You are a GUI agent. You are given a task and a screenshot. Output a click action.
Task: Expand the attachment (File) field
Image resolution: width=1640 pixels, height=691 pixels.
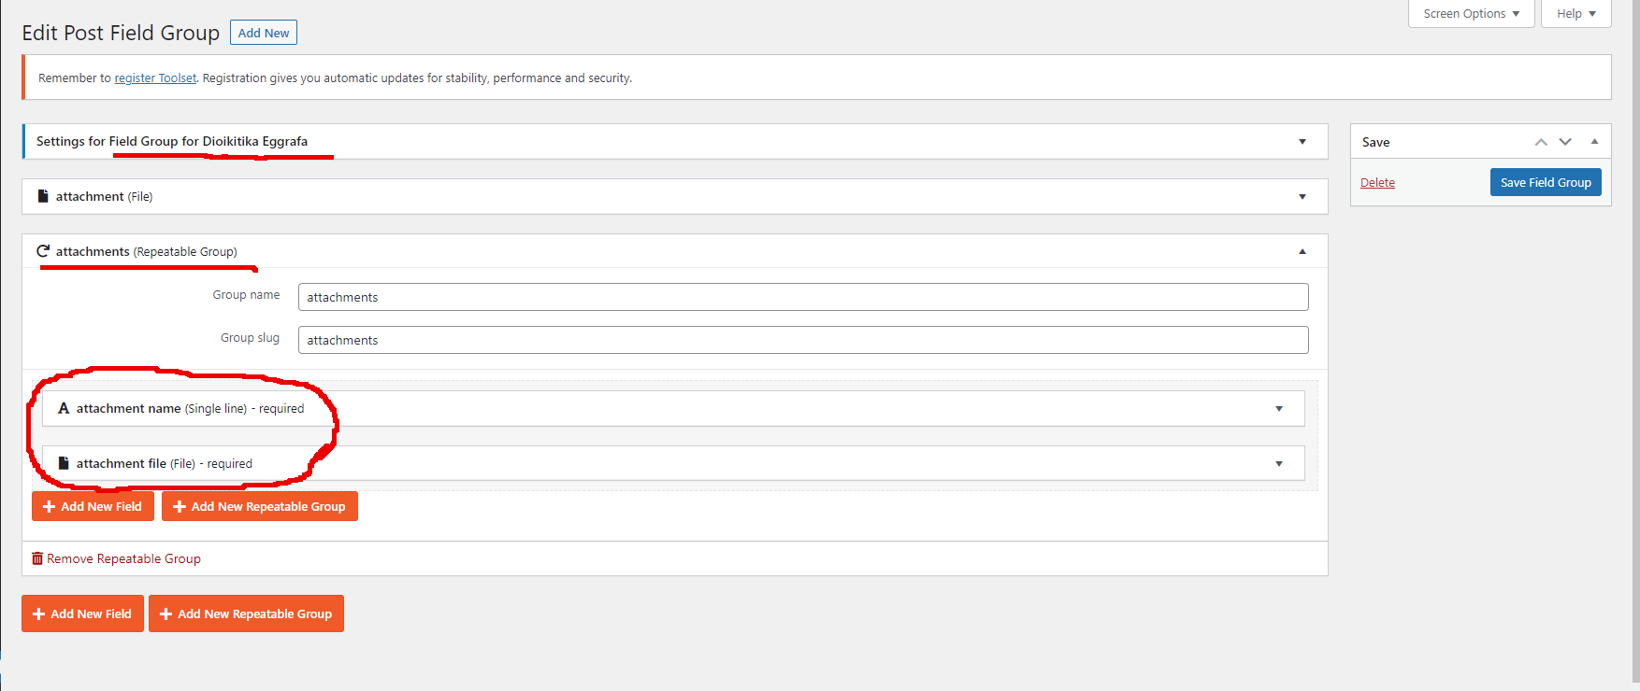(x=1302, y=197)
